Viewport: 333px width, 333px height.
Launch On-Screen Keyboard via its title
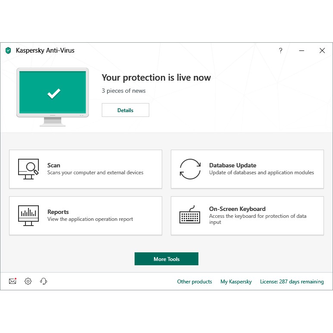click(237, 209)
